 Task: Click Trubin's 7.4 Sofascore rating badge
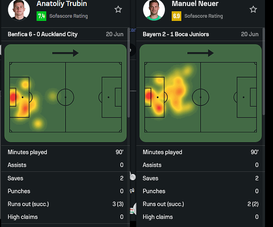(41, 16)
